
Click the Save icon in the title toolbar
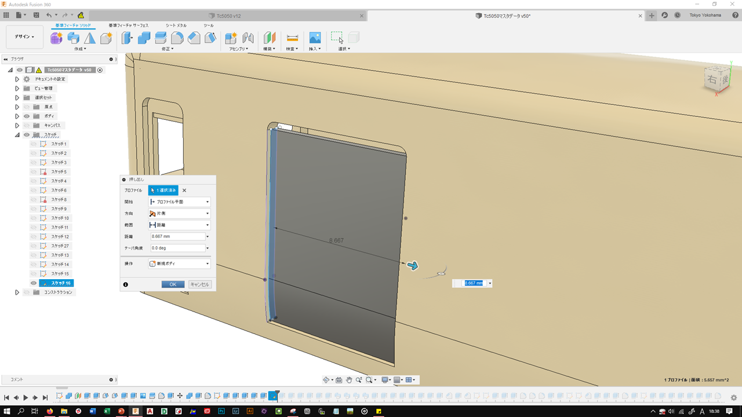(37, 15)
